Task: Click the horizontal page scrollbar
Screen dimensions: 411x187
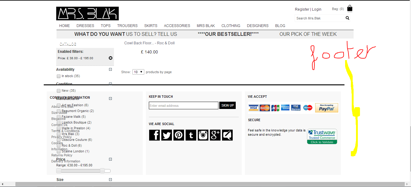Action: click(210, 184)
